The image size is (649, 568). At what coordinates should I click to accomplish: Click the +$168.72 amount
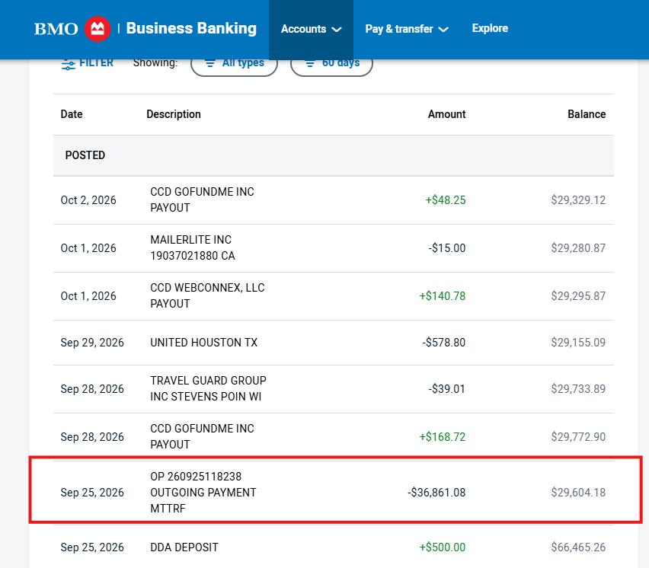[443, 437]
